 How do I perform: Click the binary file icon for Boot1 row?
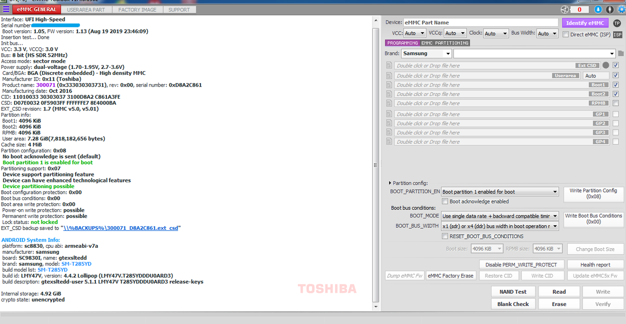pyautogui.click(x=389, y=85)
